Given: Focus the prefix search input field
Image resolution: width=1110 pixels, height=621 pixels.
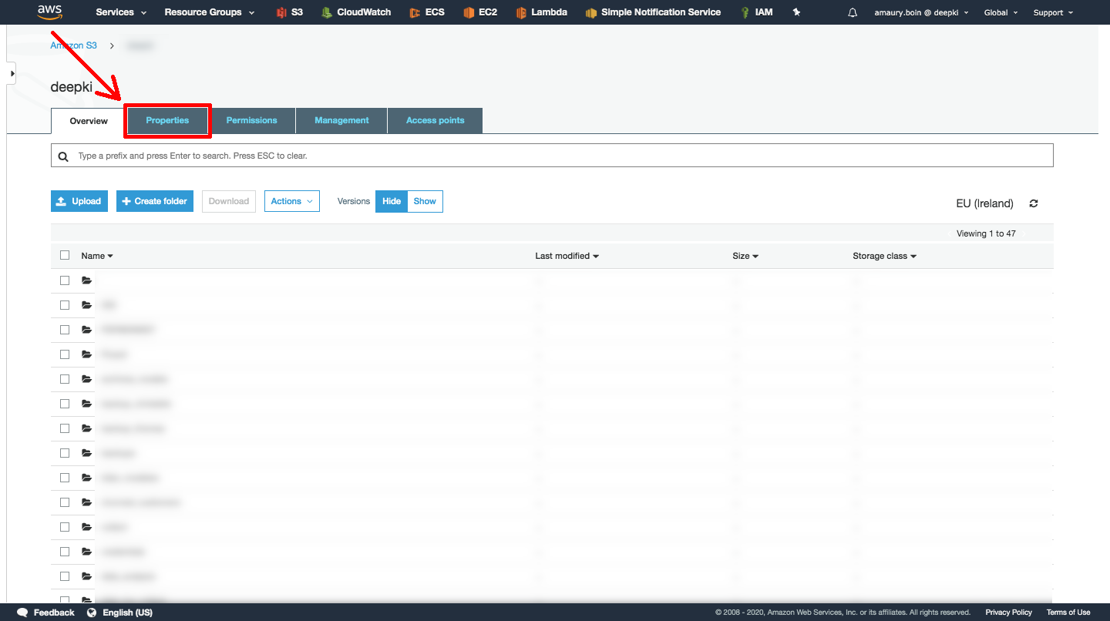Looking at the screenshot, I should point(552,156).
